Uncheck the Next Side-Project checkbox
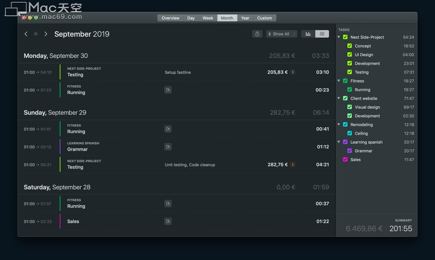This screenshot has width=435, height=260. [x=346, y=37]
